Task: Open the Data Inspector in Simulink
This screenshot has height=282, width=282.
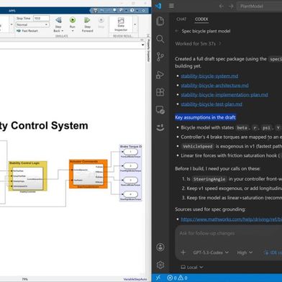Action: 121,24
